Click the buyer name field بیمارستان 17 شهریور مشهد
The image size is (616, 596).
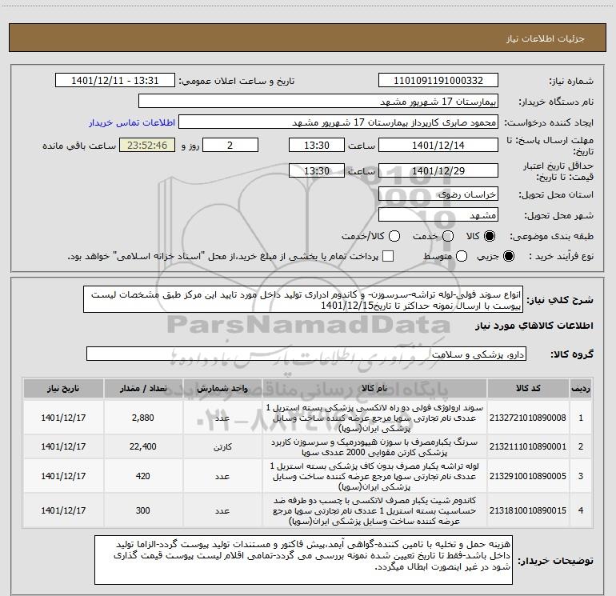[318, 101]
